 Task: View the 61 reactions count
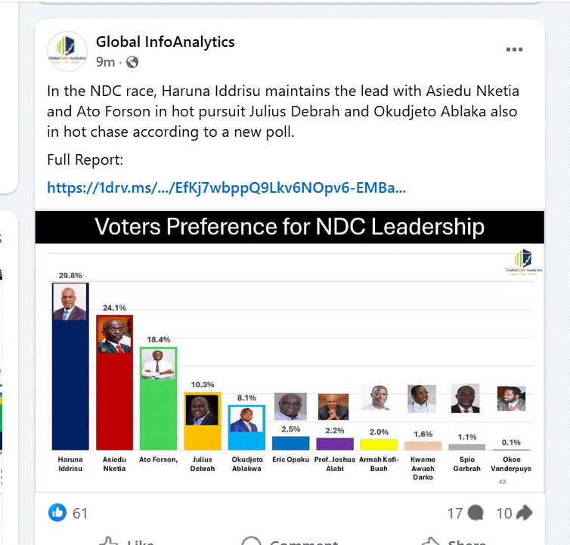80,513
